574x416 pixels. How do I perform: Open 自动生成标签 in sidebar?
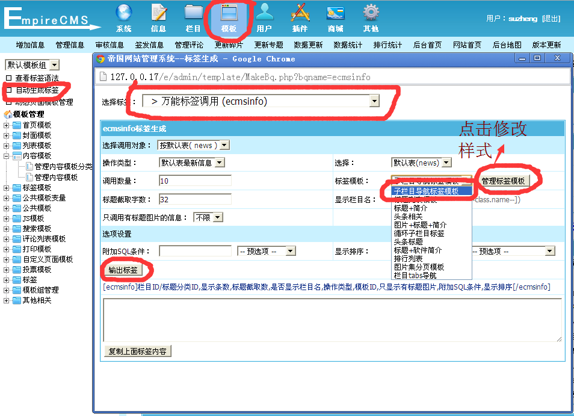37,90
